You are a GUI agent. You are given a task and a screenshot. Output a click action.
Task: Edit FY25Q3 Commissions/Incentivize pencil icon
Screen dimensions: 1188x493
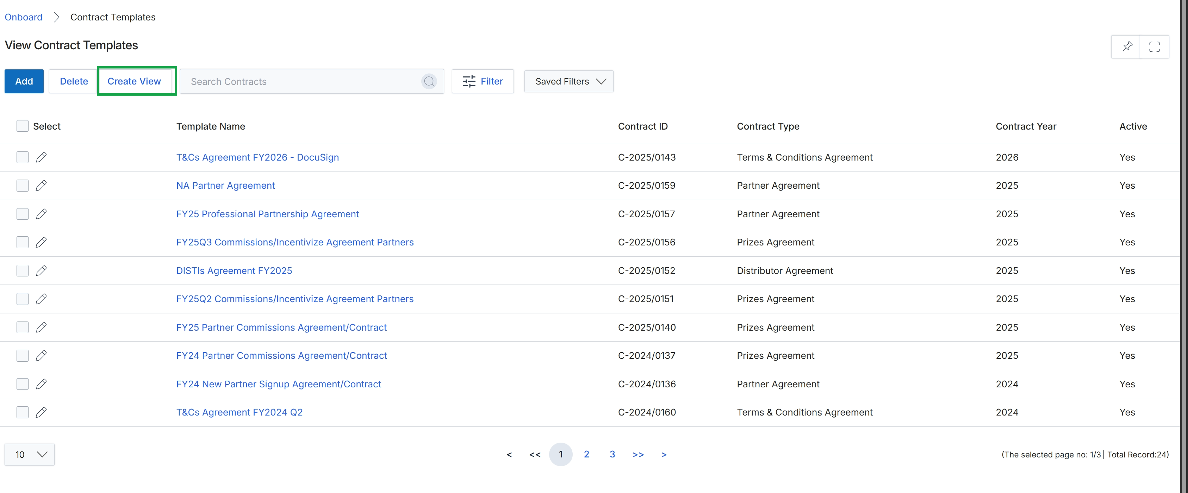pos(41,242)
